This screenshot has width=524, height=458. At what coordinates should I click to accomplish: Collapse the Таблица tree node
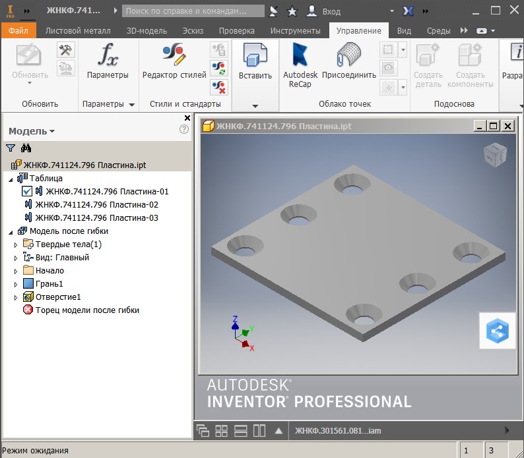point(10,179)
